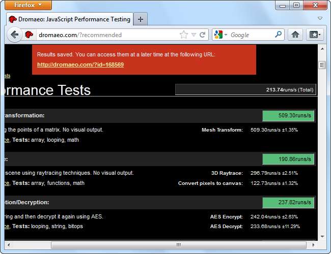The height and width of the screenshot is (254, 331).
Task: Open the list all tabs dropdown arrow
Action: [320, 18]
